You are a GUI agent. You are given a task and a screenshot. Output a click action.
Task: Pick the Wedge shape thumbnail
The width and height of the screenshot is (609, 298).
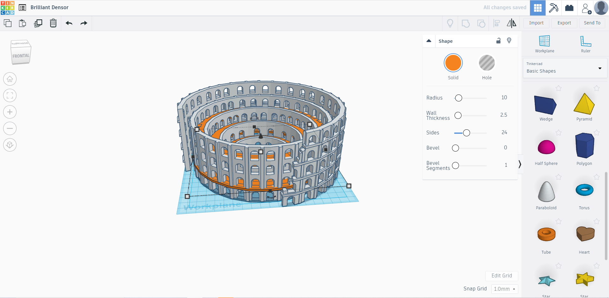click(546, 105)
